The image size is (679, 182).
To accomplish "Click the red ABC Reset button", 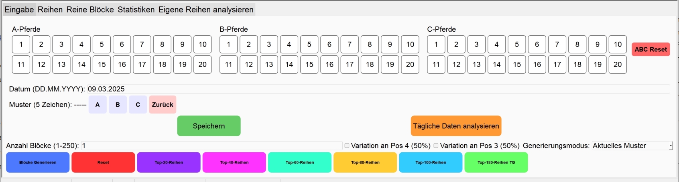I will tap(651, 49).
